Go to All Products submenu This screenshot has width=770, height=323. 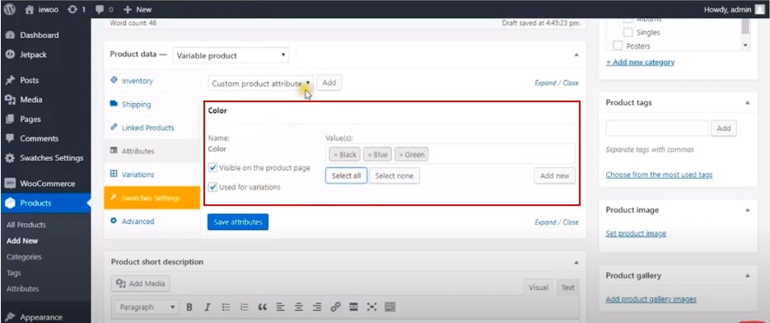pos(26,225)
